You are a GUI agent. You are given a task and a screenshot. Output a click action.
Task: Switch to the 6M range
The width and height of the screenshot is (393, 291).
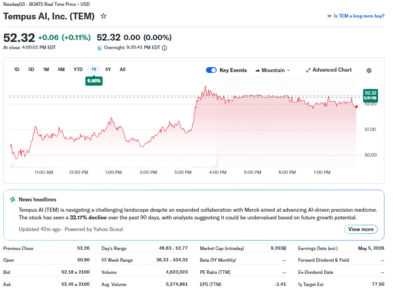pyautogui.click(x=62, y=69)
